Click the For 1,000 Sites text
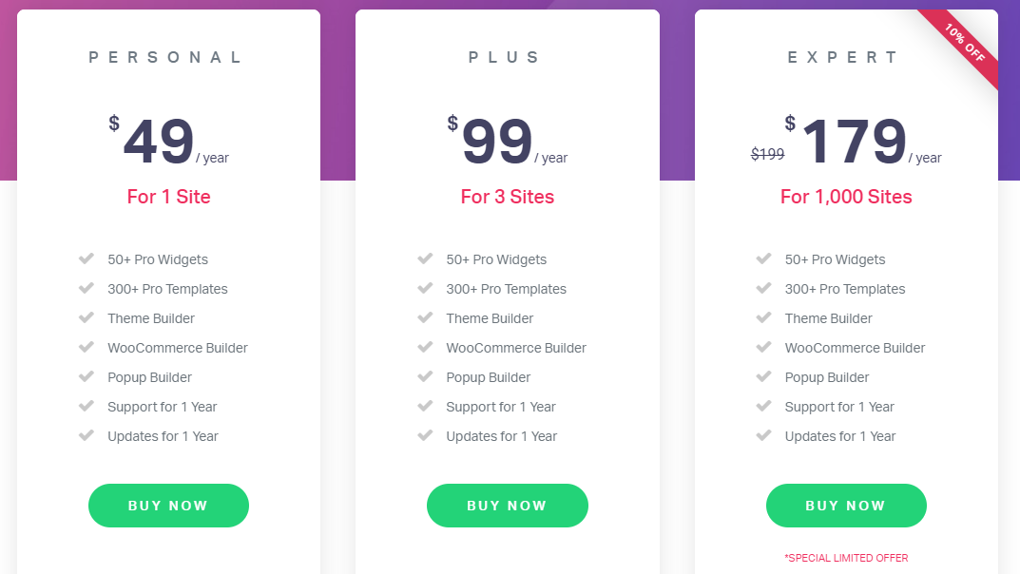Viewport: 1020px width, 574px height. coord(846,197)
